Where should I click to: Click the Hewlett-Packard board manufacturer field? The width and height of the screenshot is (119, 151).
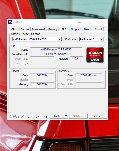click(x=56, y=54)
